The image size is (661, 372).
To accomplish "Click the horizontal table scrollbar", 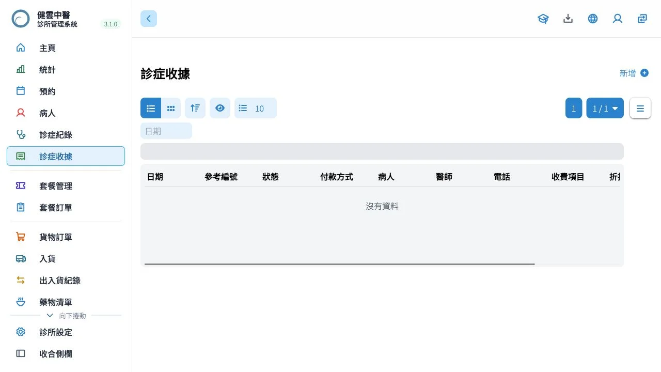I will (340, 264).
